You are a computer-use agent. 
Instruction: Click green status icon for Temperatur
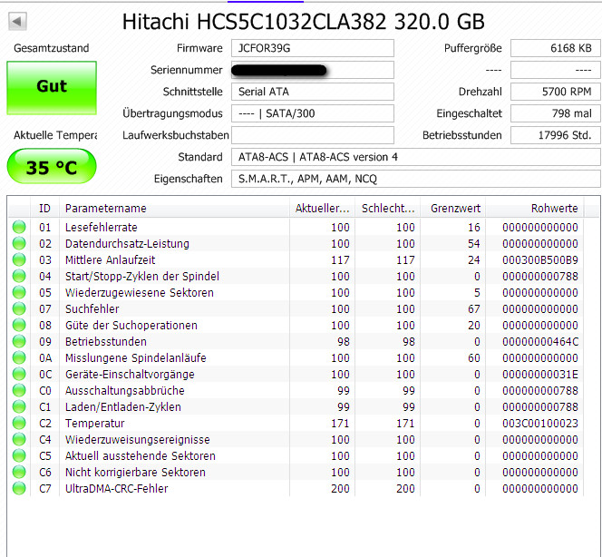pos(19,423)
